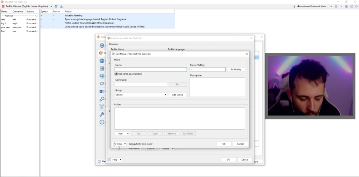Click the edit profile pencil icon
This screenshot has width=359, height=177.
pyautogui.click(x=56, y=6)
